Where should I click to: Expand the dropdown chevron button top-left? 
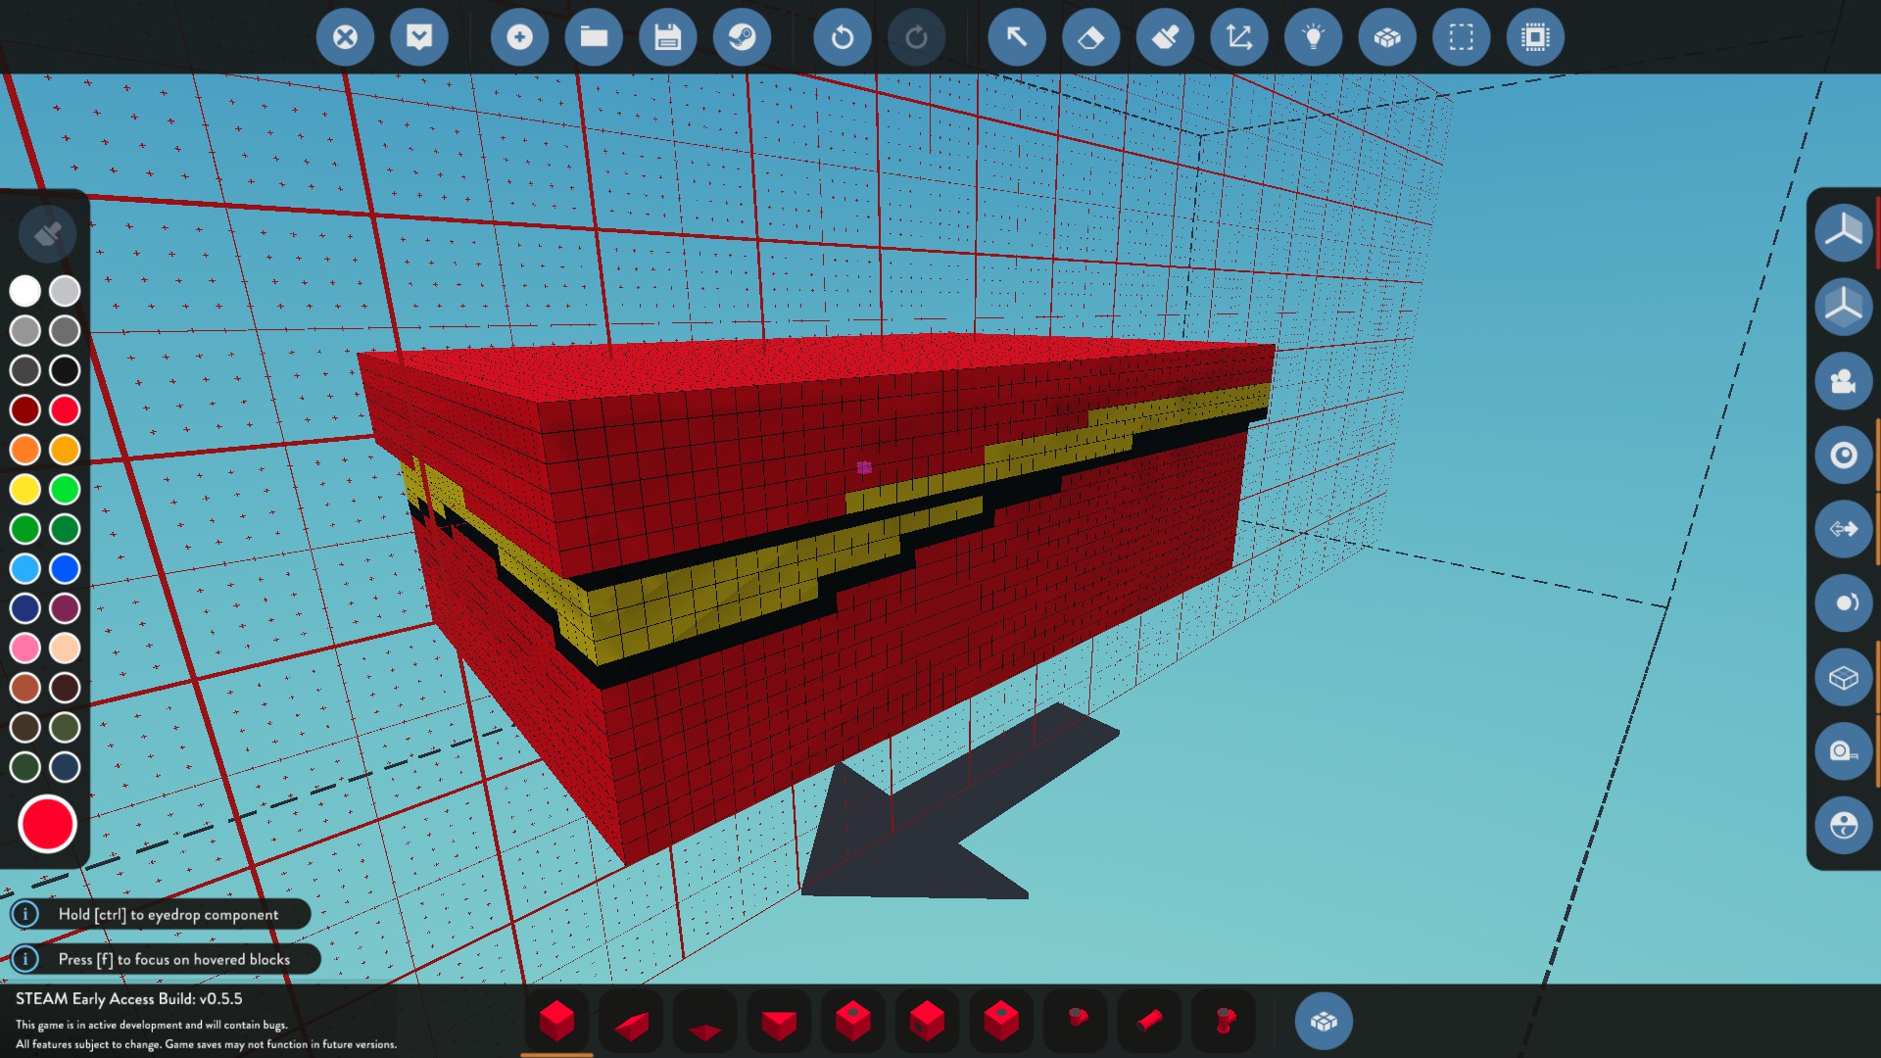point(419,37)
